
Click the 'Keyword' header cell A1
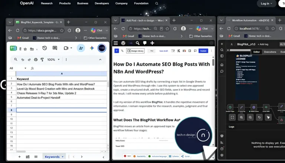click(x=62, y=79)
